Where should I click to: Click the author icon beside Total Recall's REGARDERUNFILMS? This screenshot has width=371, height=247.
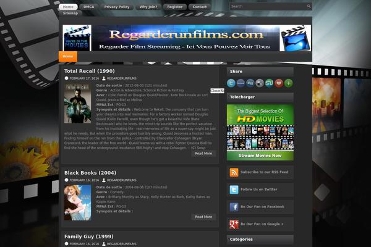click(104, 78)
